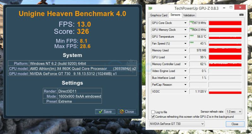This screenshot has height=134, width=252.
Task: Open the Memory Controller Load dropdown
Action: [185, 64]
